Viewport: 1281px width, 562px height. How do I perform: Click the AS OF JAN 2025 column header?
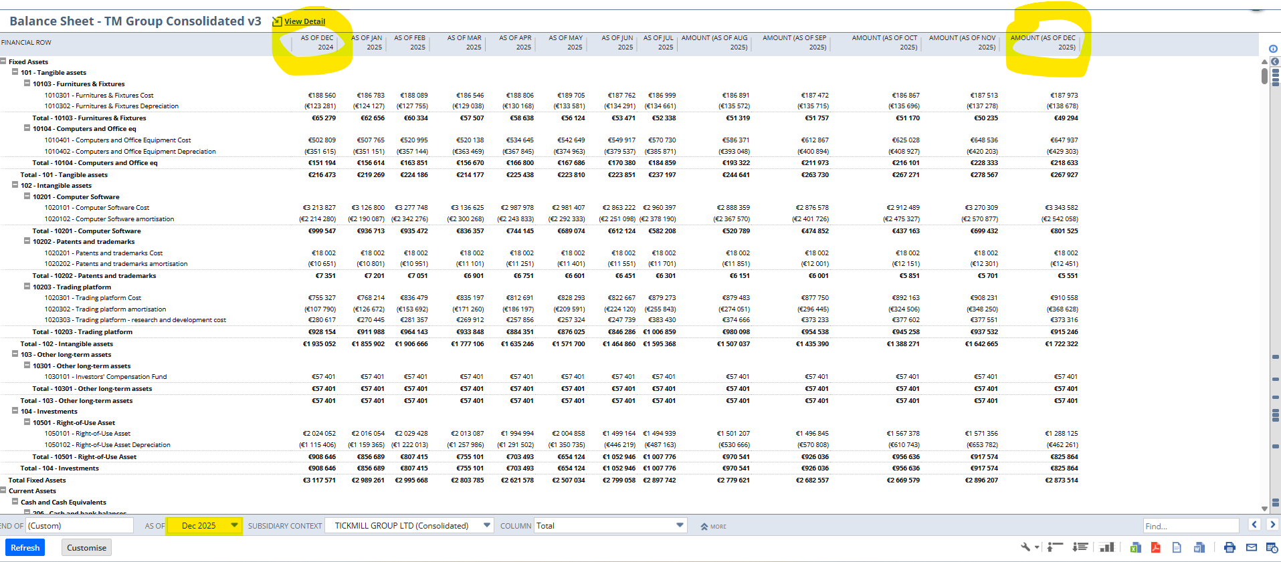coord(367,43)
